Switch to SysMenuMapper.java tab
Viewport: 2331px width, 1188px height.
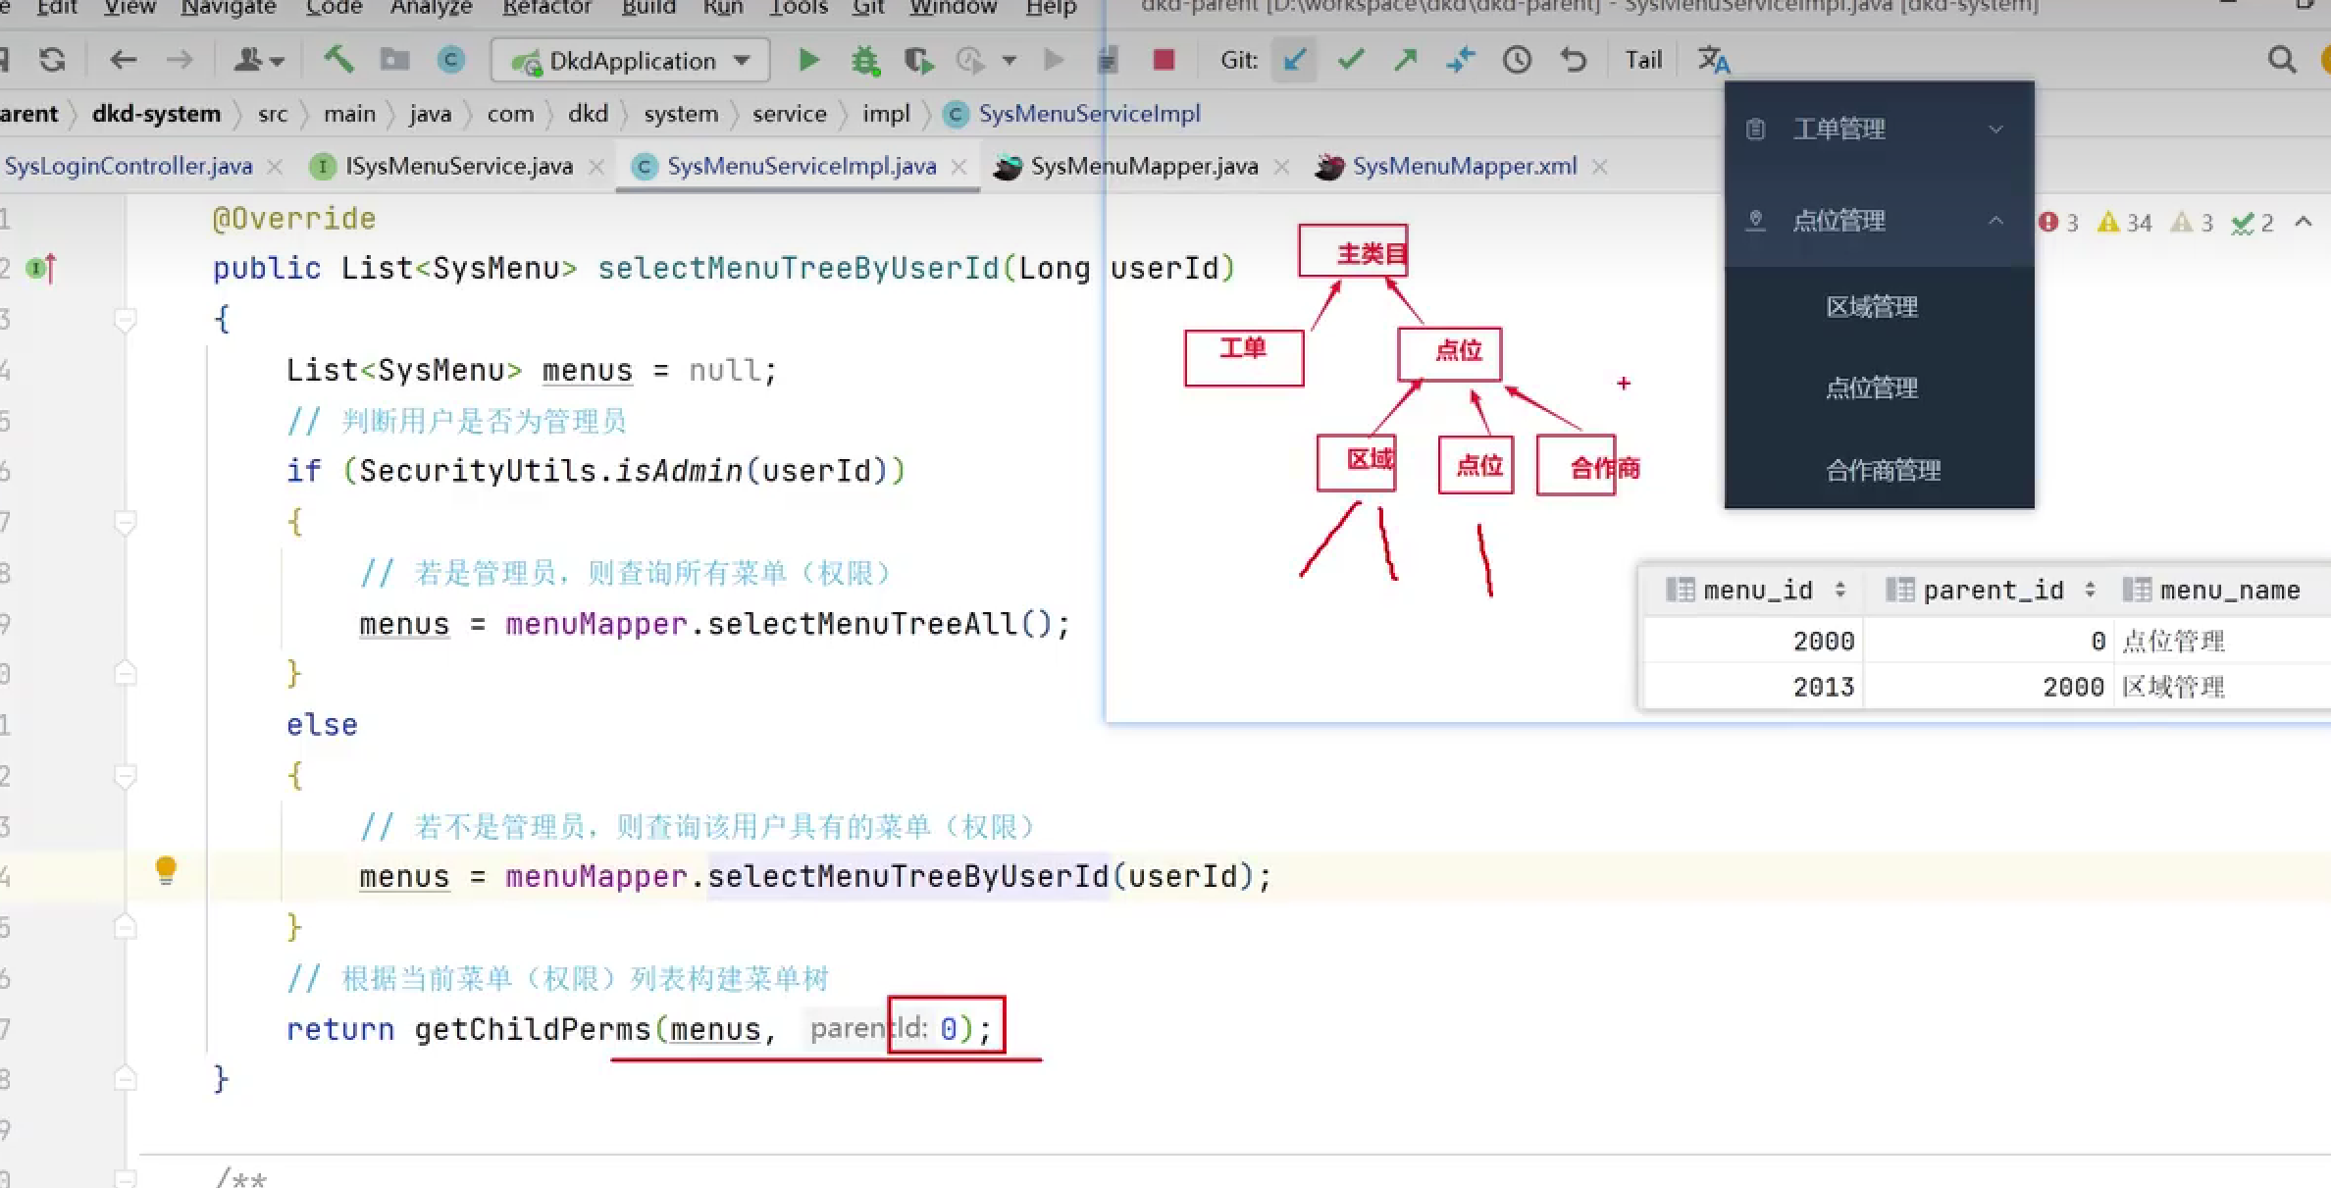click(x=1143, y=167)
